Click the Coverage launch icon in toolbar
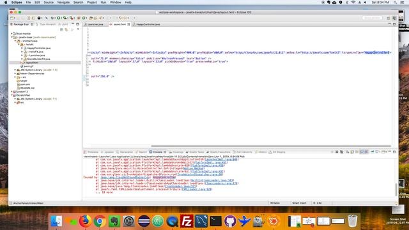409x230 pixels. tap(65, 18)
